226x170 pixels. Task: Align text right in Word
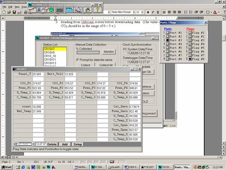tap(174, 12)
